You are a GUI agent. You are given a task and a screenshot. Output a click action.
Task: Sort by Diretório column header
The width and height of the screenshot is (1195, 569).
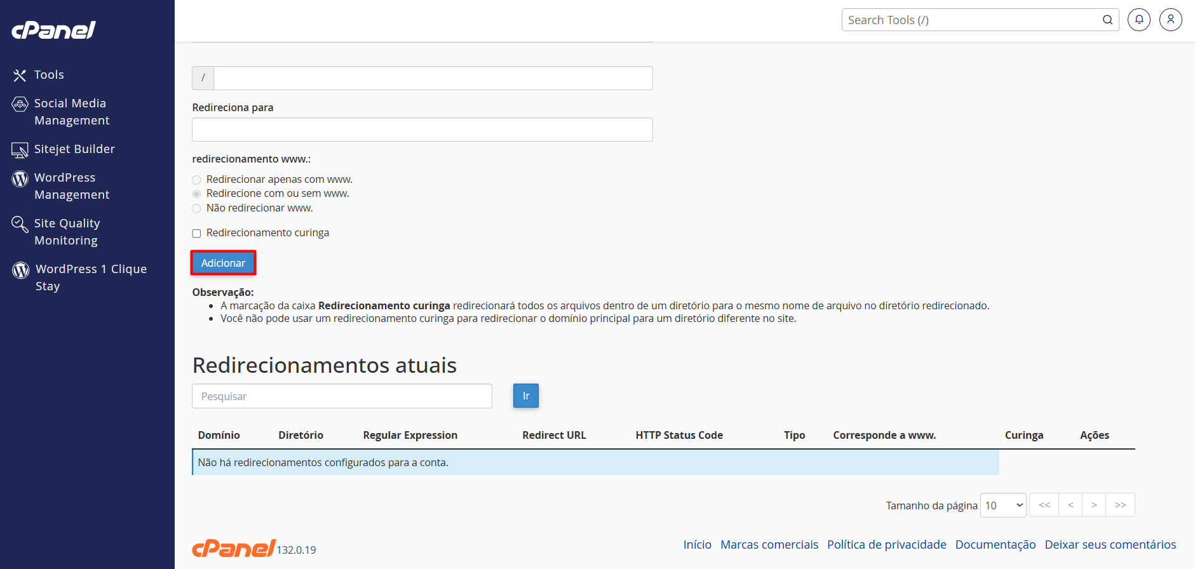coord(300,435)
